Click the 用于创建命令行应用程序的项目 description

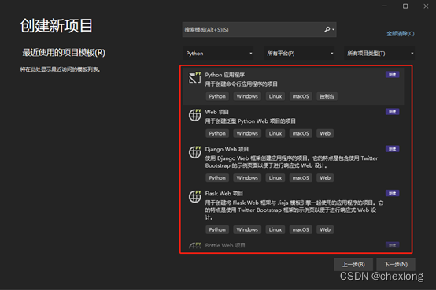241,84
